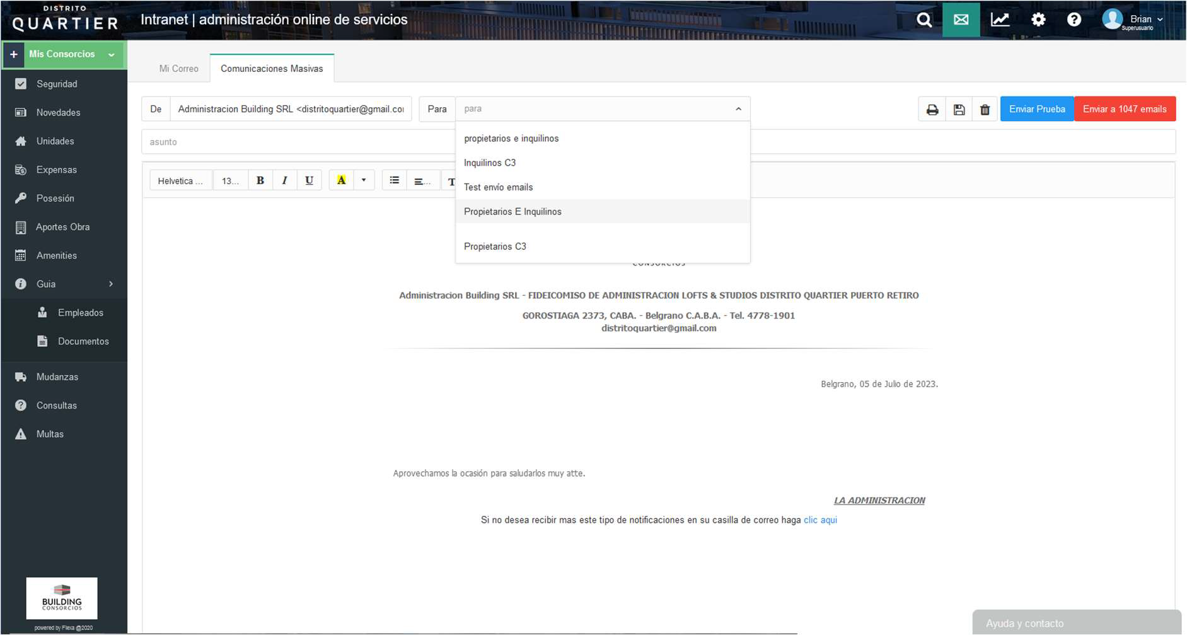Click the Building Consorcios logo thumbnail
Viewport: 1187px width, 635px height.
[x=62, y=598]
